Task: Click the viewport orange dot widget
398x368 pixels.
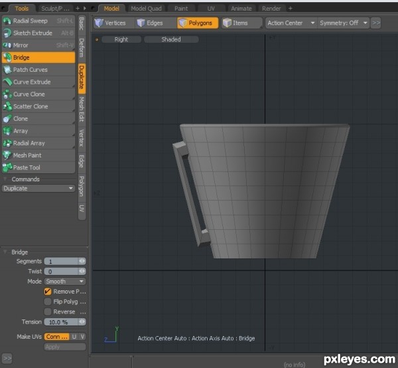Action: coord(97,39)
